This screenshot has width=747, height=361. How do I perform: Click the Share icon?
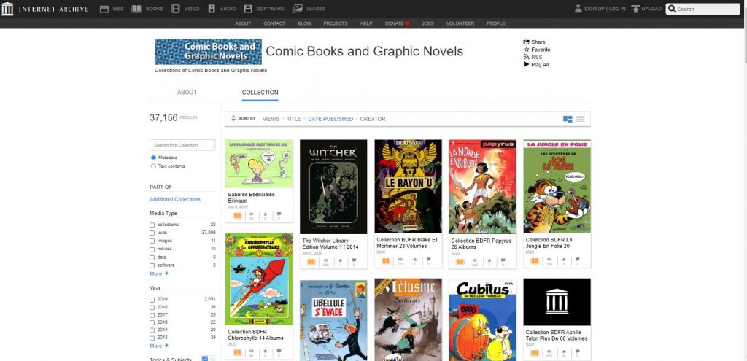527,42
